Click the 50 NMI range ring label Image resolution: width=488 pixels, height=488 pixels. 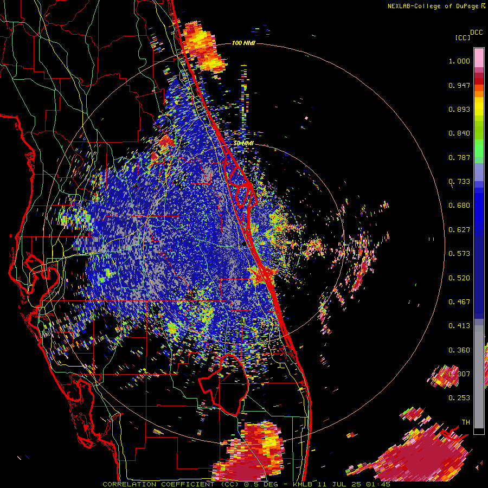243,144
